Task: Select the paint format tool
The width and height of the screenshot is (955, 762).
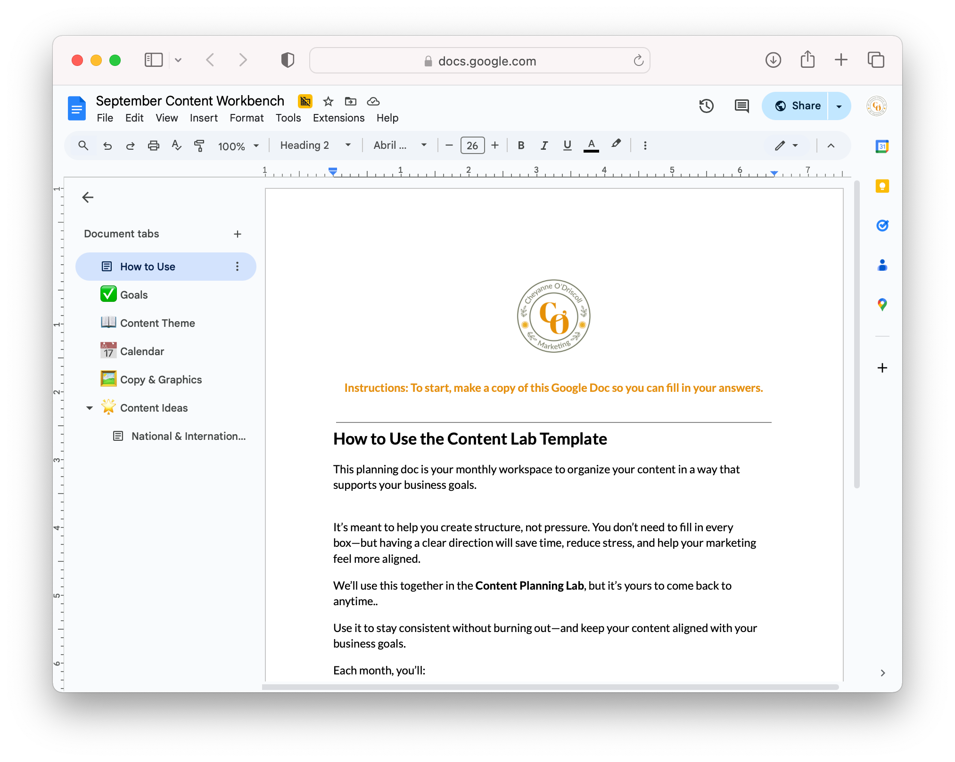Action: pos(199,146)
